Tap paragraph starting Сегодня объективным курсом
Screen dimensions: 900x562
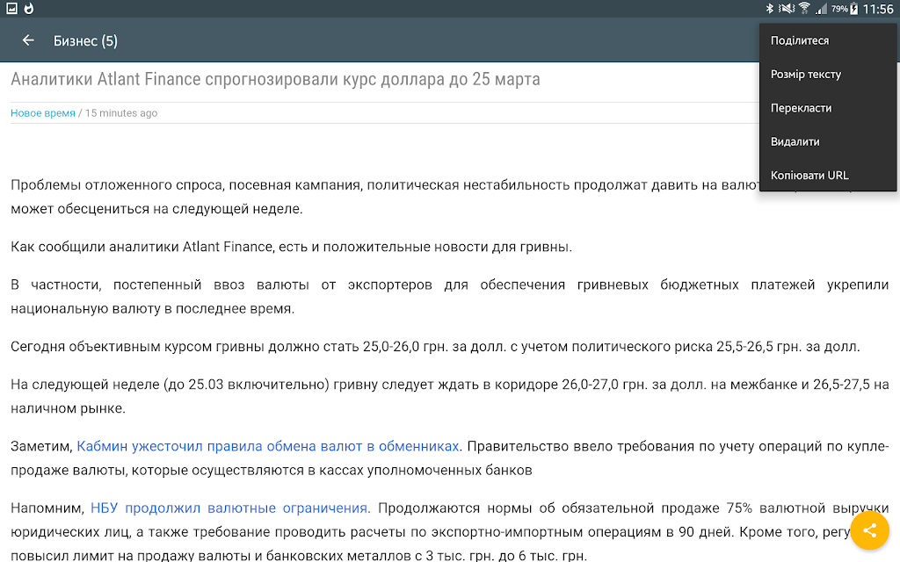point(435,346)
